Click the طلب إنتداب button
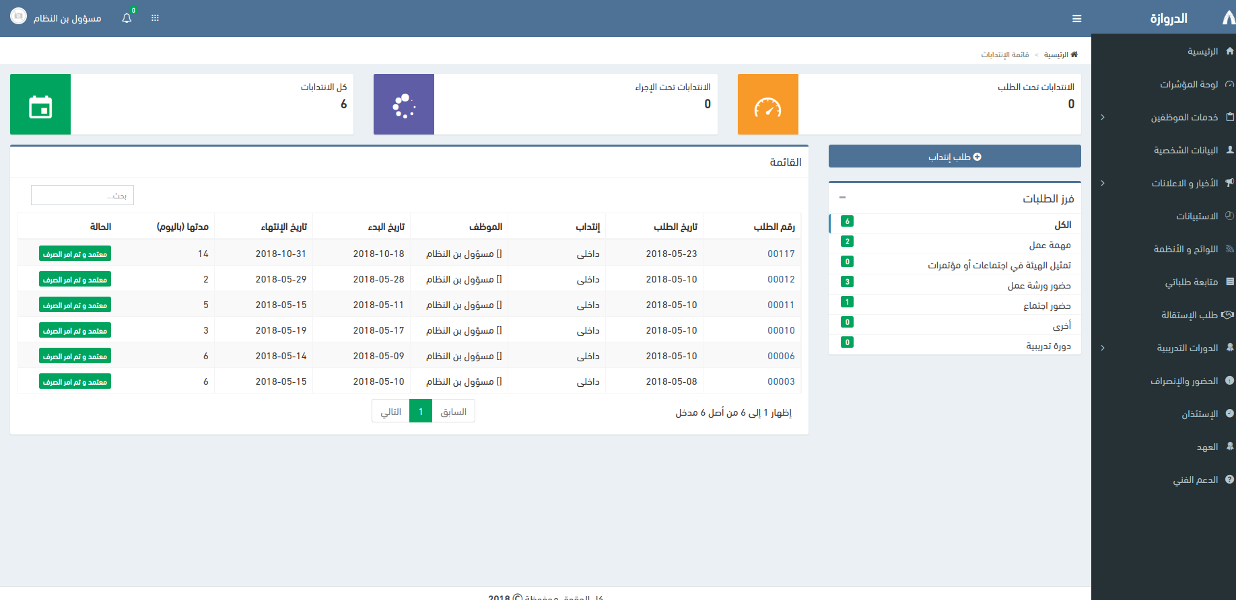1236x600 pixels. click(x=955, y=157)
